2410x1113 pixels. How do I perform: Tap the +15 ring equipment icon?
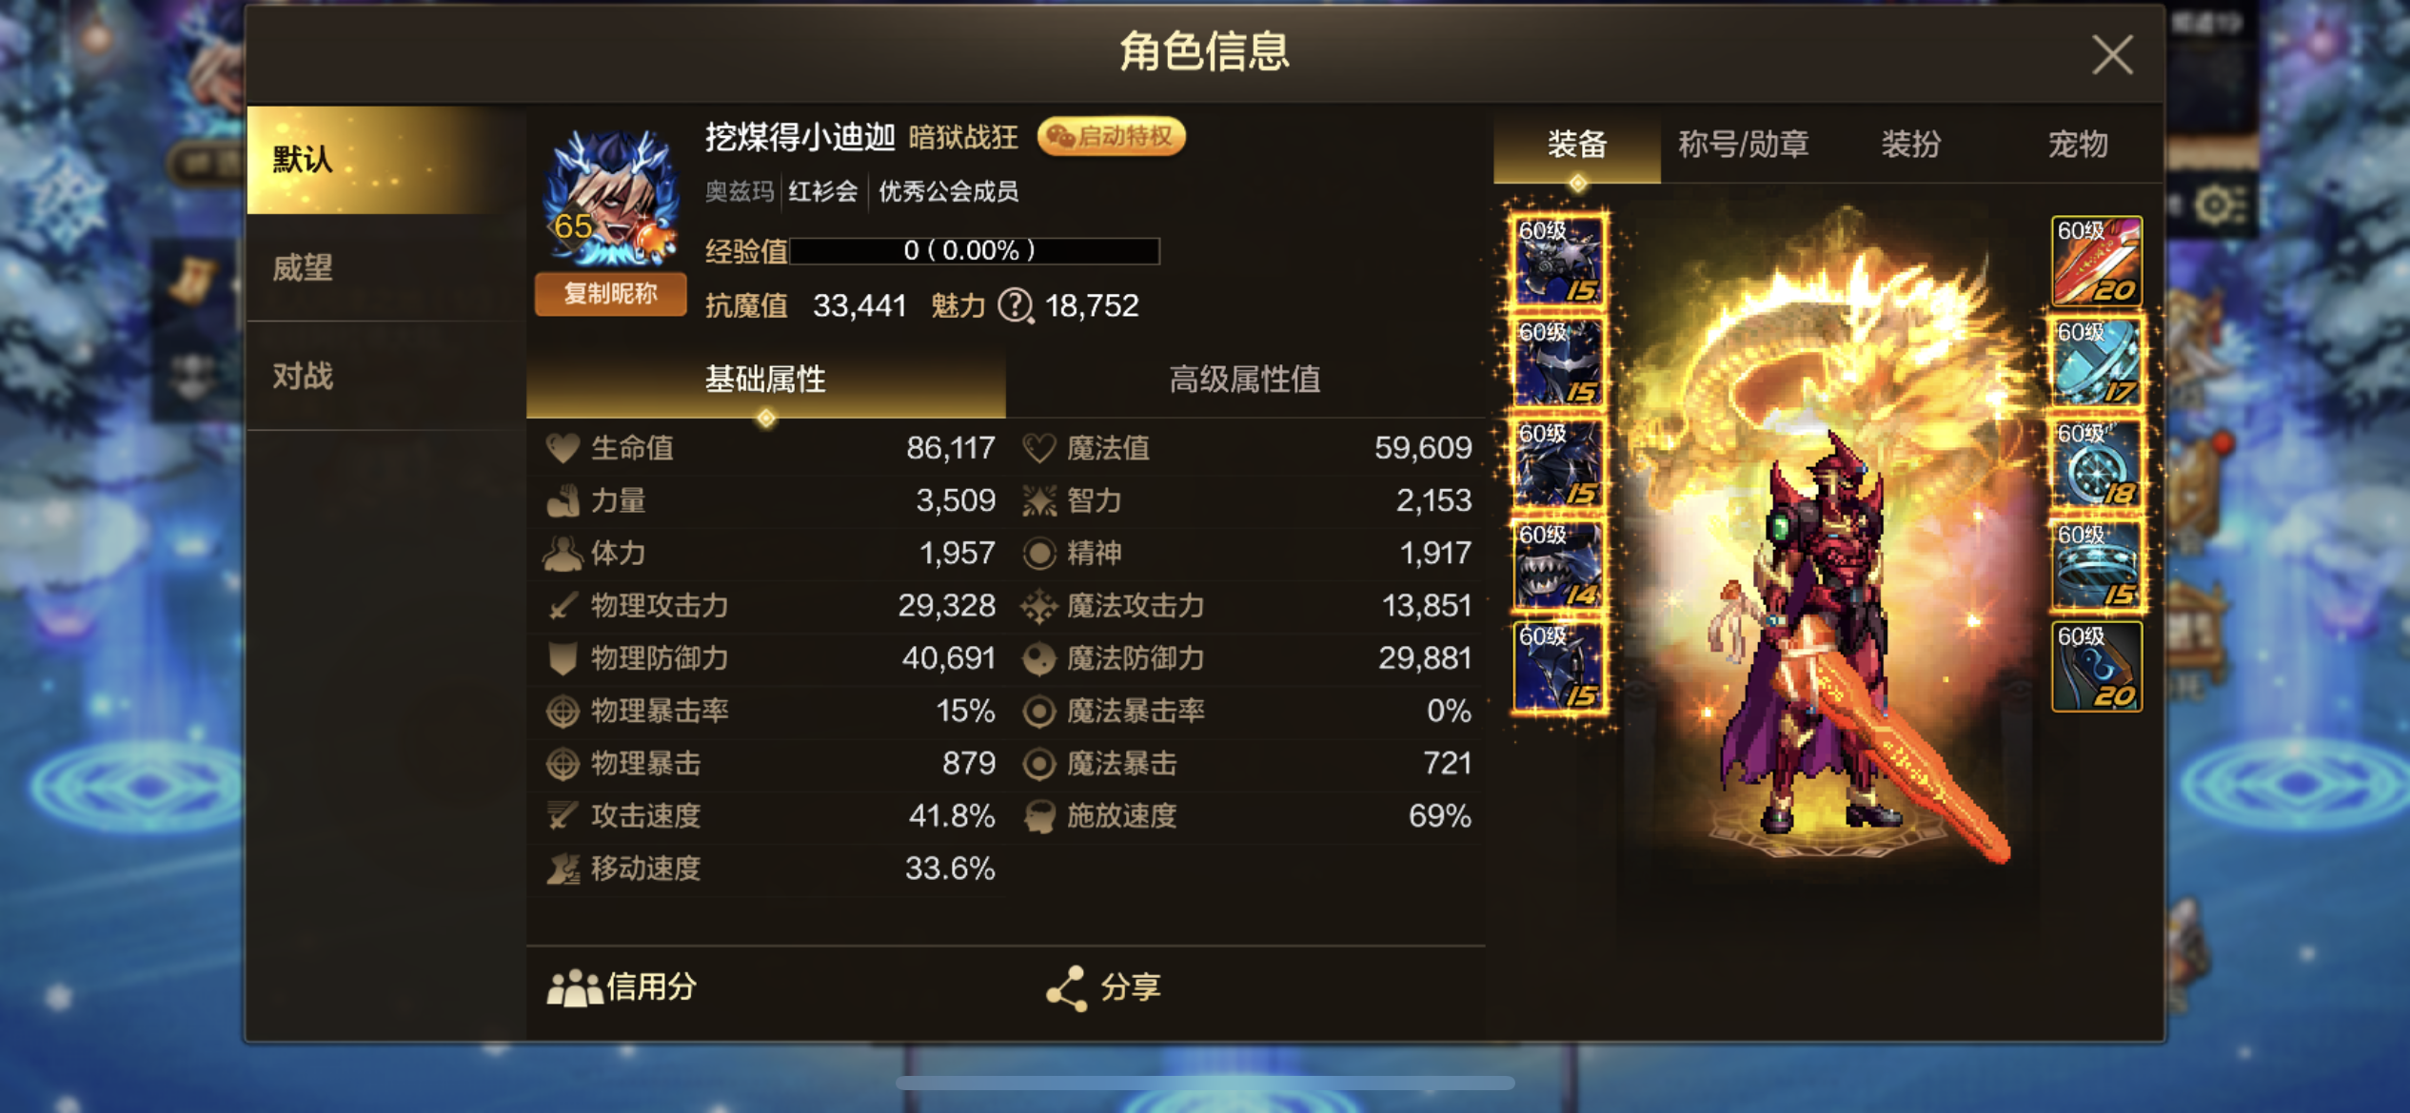pyautogui.click(x=2096, y=565)
